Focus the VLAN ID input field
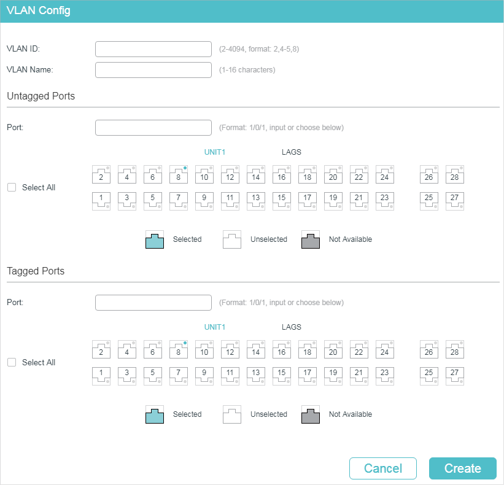504x485 pixels. click(153, 49)
